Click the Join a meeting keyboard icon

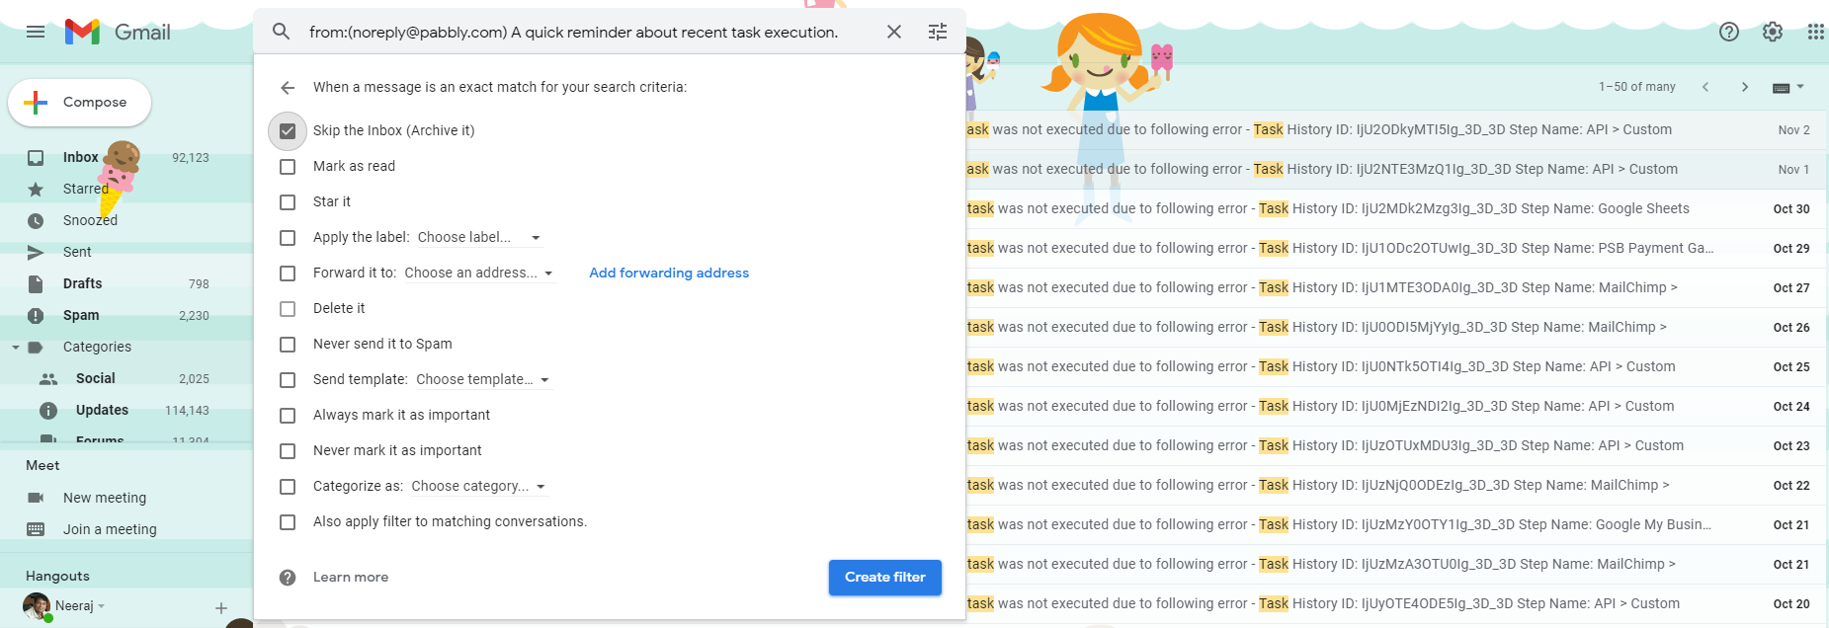tap(36, 529)
